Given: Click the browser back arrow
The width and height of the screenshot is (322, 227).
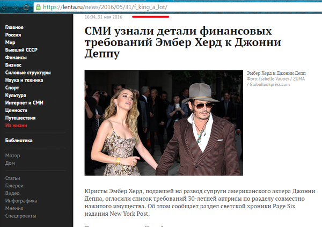Looking at the screenshot, I should click(x=6, y=8).
